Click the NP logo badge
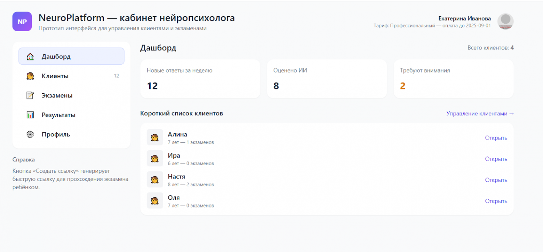 click(x=22, y=21)
